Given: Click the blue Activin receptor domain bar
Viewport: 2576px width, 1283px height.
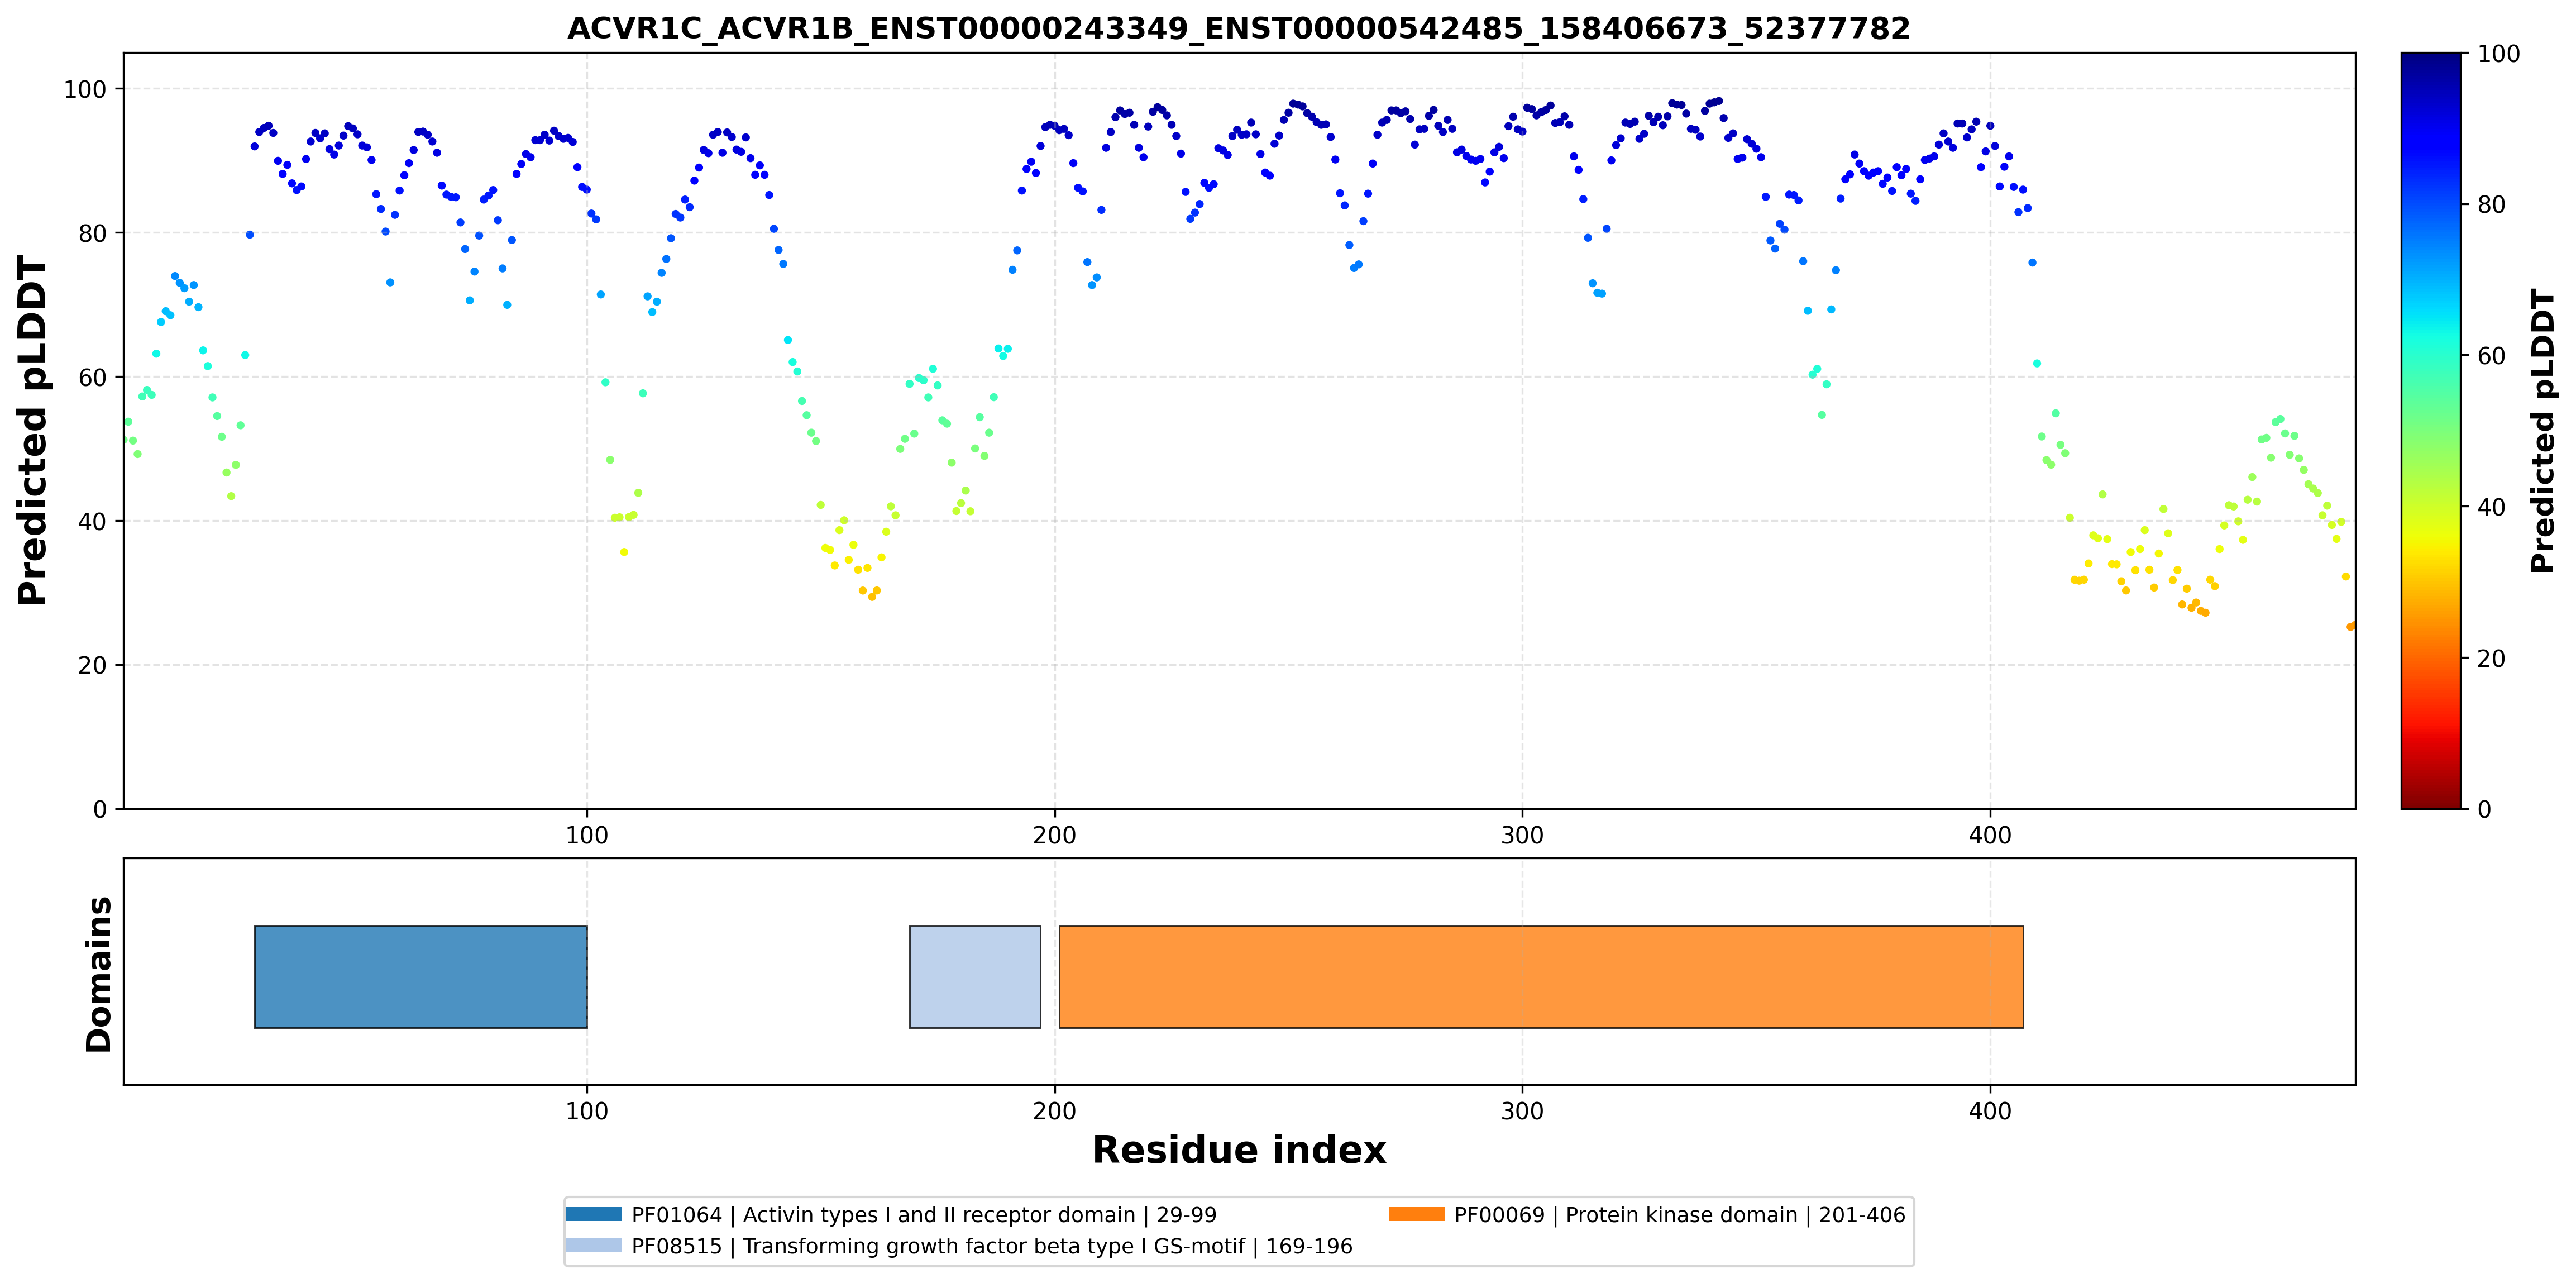Looking at the screenshot, I should click(421, 977).
